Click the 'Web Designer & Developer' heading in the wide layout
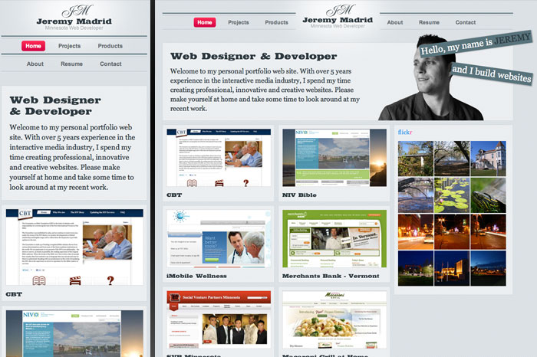The height and width of the screenshot is (357, 537). [253, 56]
